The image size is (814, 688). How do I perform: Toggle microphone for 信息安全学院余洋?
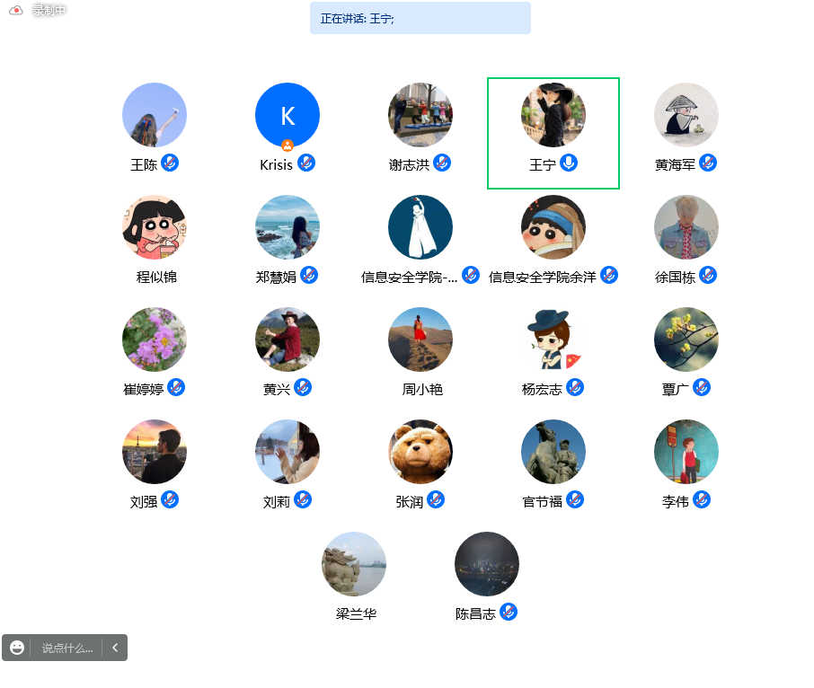tap(609, 275)
